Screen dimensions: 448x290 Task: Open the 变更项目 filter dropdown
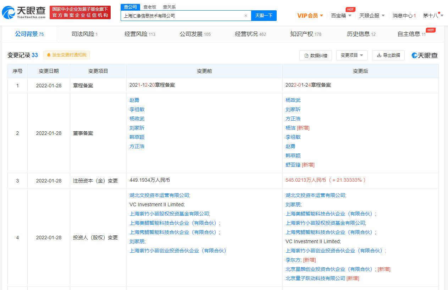352,55
